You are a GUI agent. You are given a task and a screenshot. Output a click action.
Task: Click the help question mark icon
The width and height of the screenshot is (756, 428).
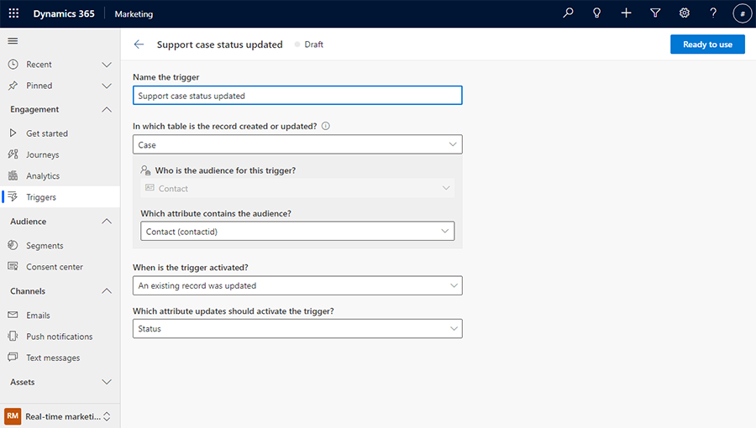click(x=713, y=13)
